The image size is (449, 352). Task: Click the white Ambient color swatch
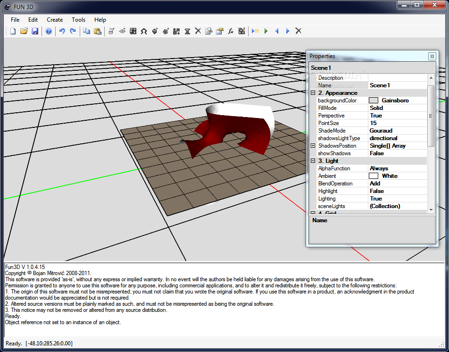pyautogui.click(x=374, y=176)
